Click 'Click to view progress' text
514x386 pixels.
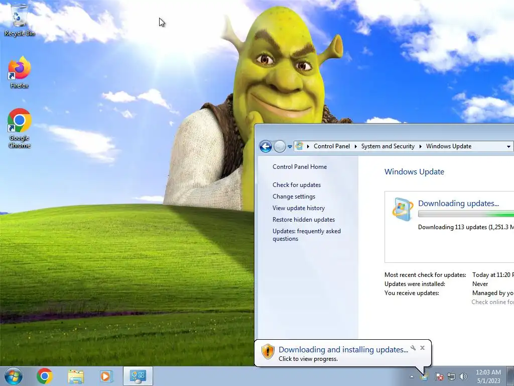(308, 359)
